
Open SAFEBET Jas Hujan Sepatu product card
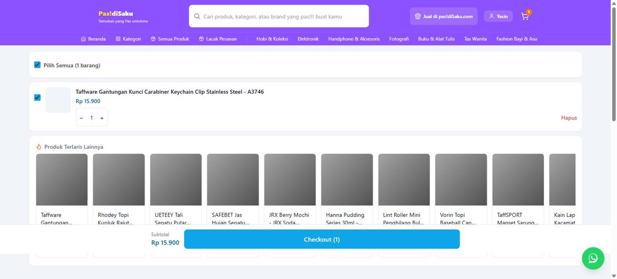click(233, 205)
